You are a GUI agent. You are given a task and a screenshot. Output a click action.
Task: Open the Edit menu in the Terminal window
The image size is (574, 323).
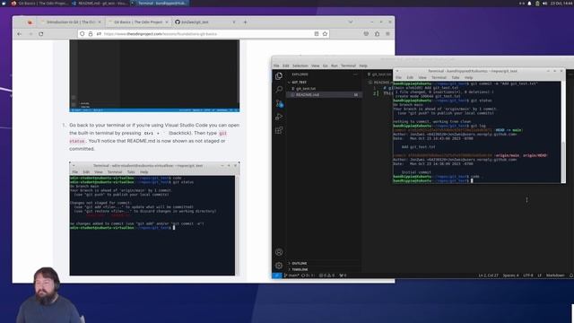click(410, 78)
